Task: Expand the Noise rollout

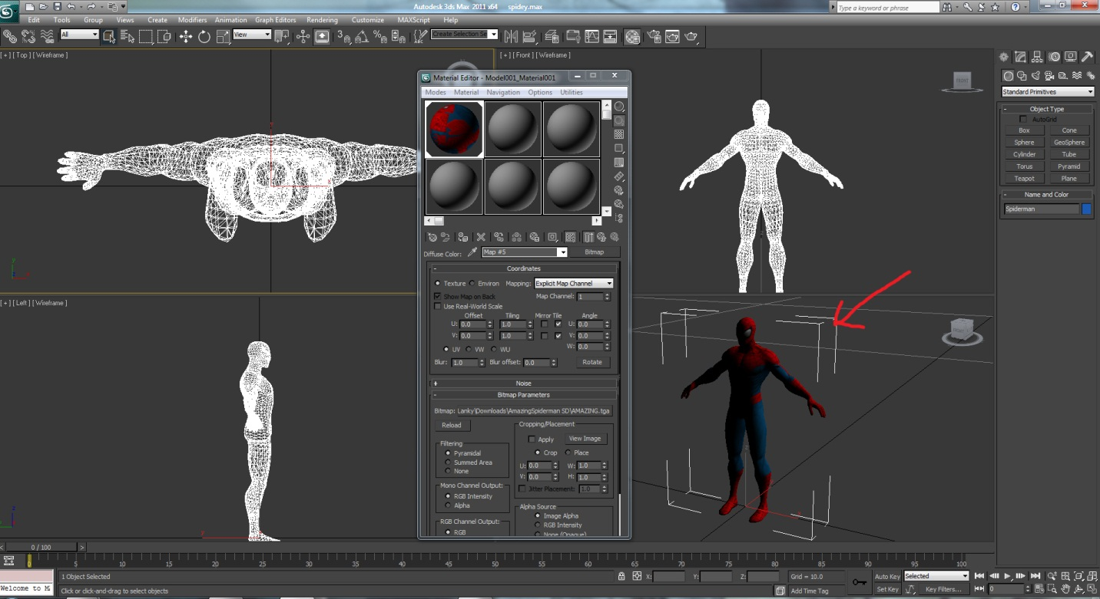Action: point(523,383)
